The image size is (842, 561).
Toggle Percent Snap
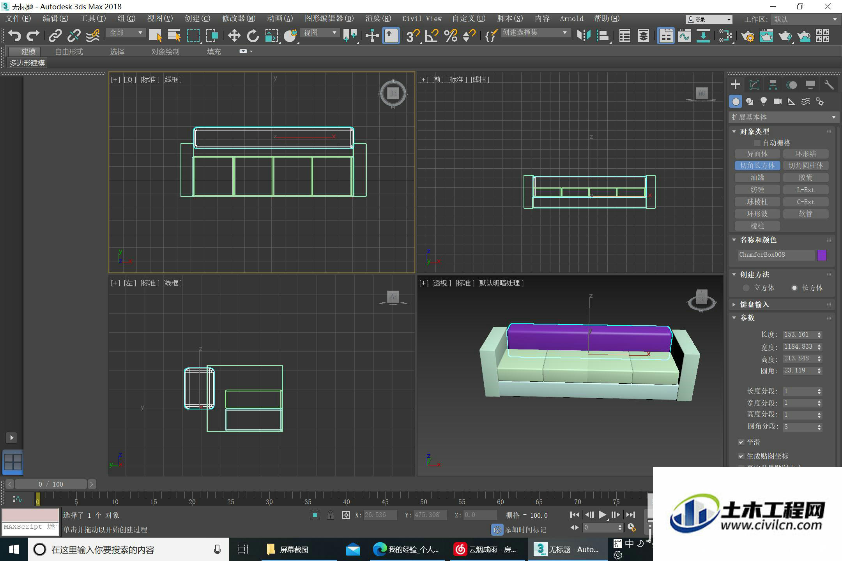[451, 36]
